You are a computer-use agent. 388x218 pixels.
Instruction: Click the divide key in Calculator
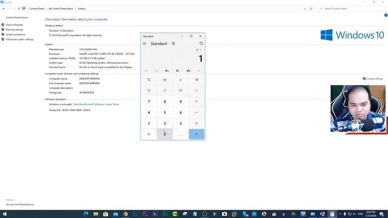tap(196, 90)
